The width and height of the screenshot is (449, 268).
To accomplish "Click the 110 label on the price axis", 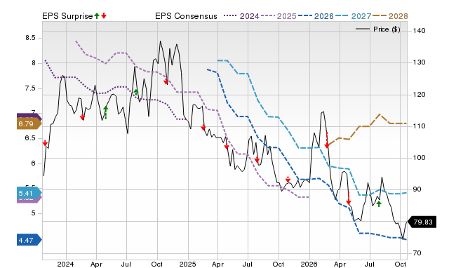I will pyautogui.click(x=420, y=126).
